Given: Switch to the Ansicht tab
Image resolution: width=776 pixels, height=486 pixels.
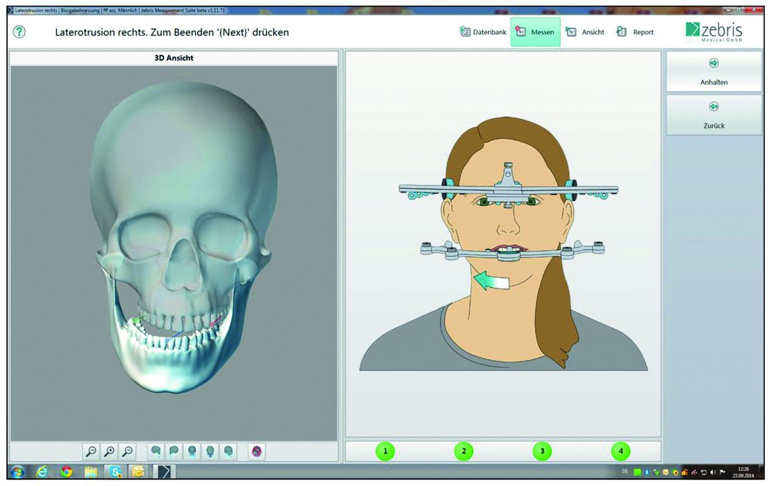Looking at the screenshot, I should pos(585,32).
